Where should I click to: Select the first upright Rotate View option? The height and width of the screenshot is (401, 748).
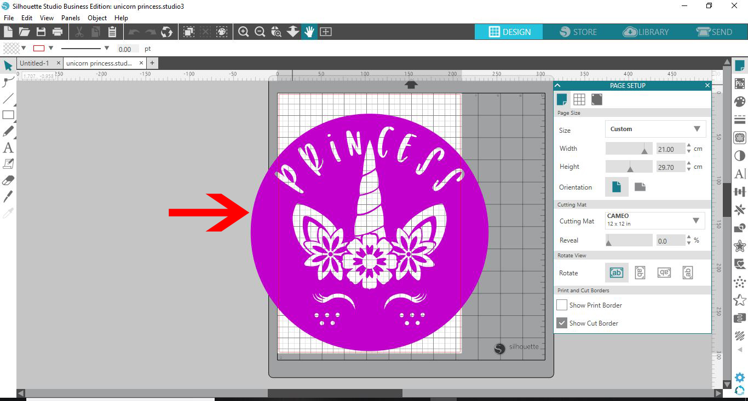pyautogui.click(x=617, y=273)
